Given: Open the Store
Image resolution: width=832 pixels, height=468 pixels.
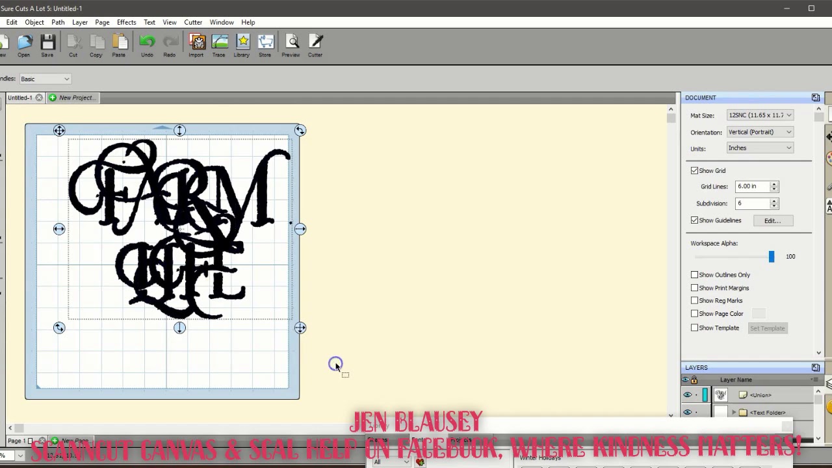Looking at the screenshot, I should (x=265, y=46).
